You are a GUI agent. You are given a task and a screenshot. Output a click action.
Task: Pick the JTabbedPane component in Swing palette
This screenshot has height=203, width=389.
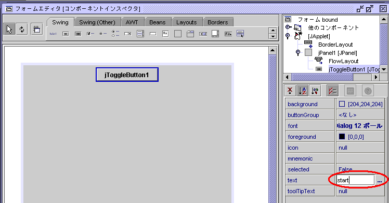(x=190, y=34)
